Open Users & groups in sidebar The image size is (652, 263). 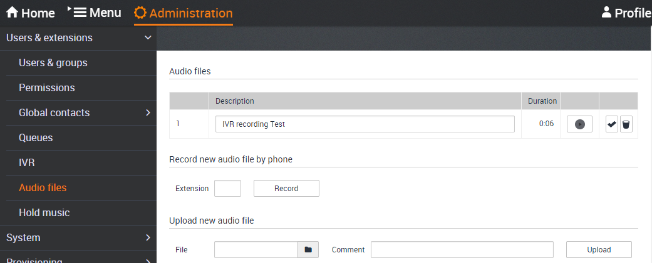[x=53, y=62]
